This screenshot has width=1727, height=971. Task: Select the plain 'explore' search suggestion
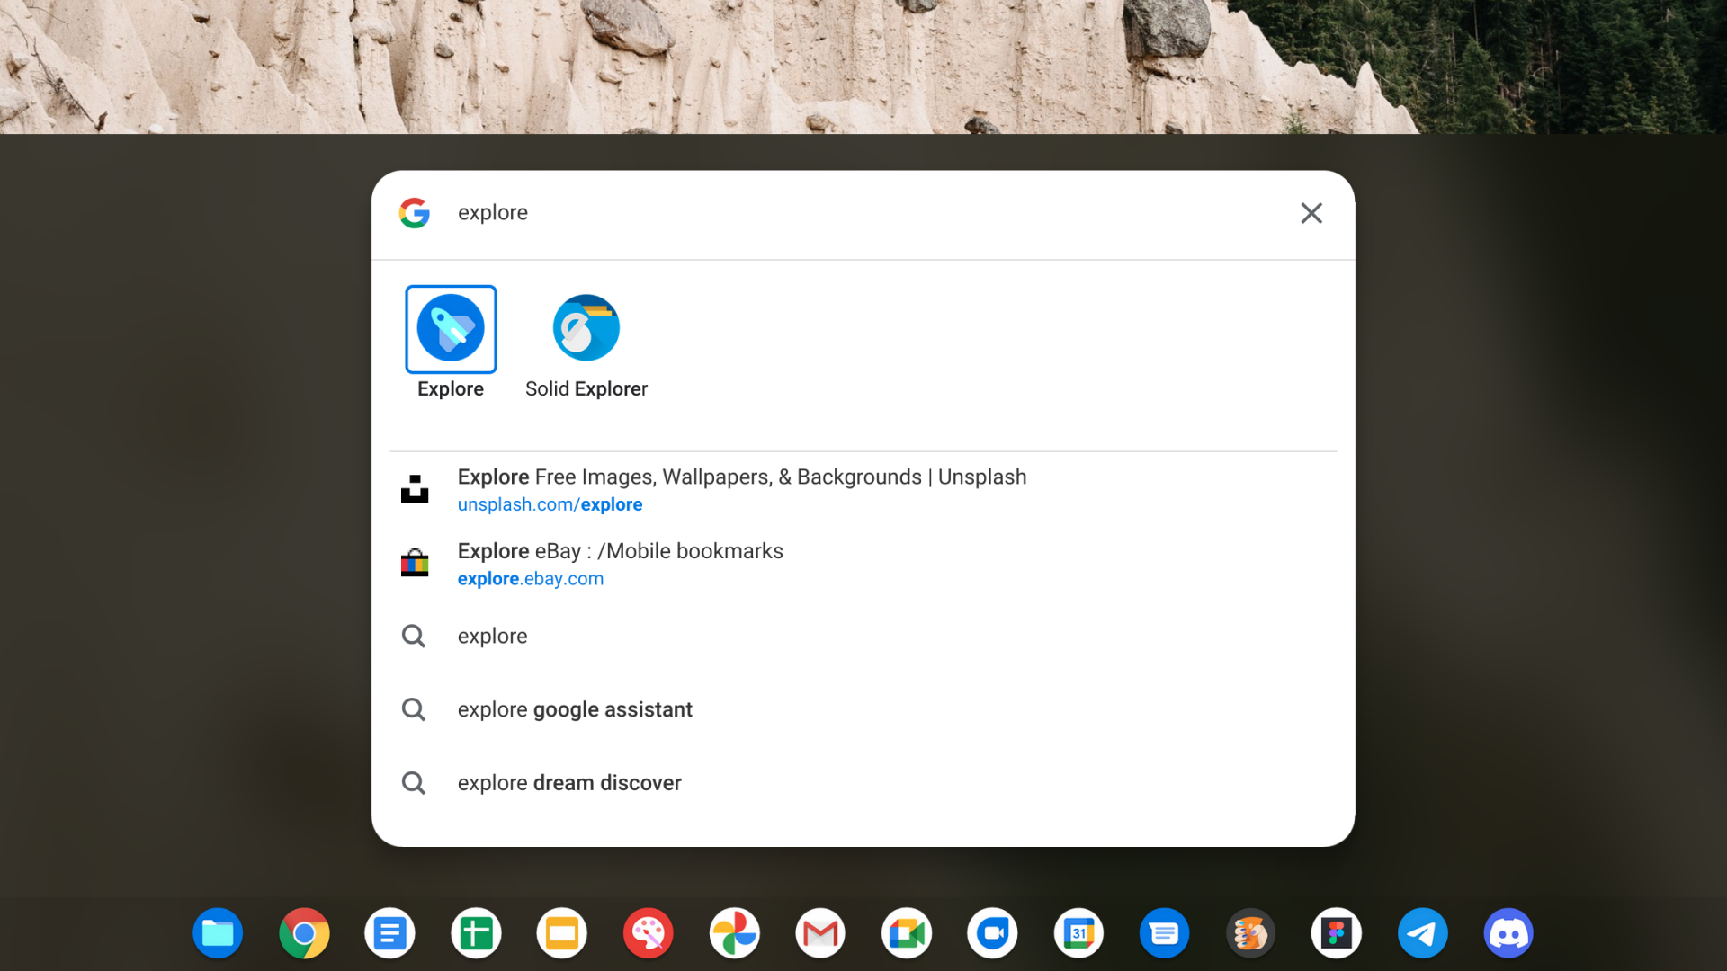492,636
